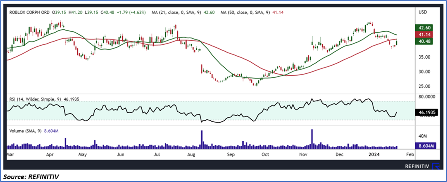Screen dimensions: 447x182
Task: Click the Dec label on the time axis
Action: click(x=339, y=154)
